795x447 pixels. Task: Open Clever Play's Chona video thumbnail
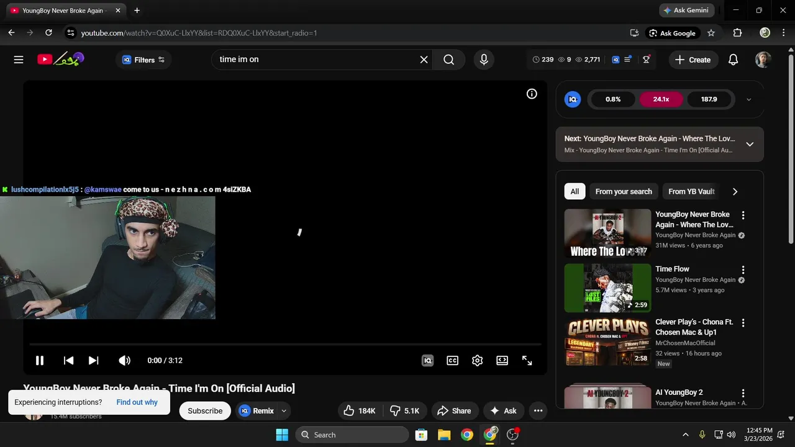tap(607, 341)
